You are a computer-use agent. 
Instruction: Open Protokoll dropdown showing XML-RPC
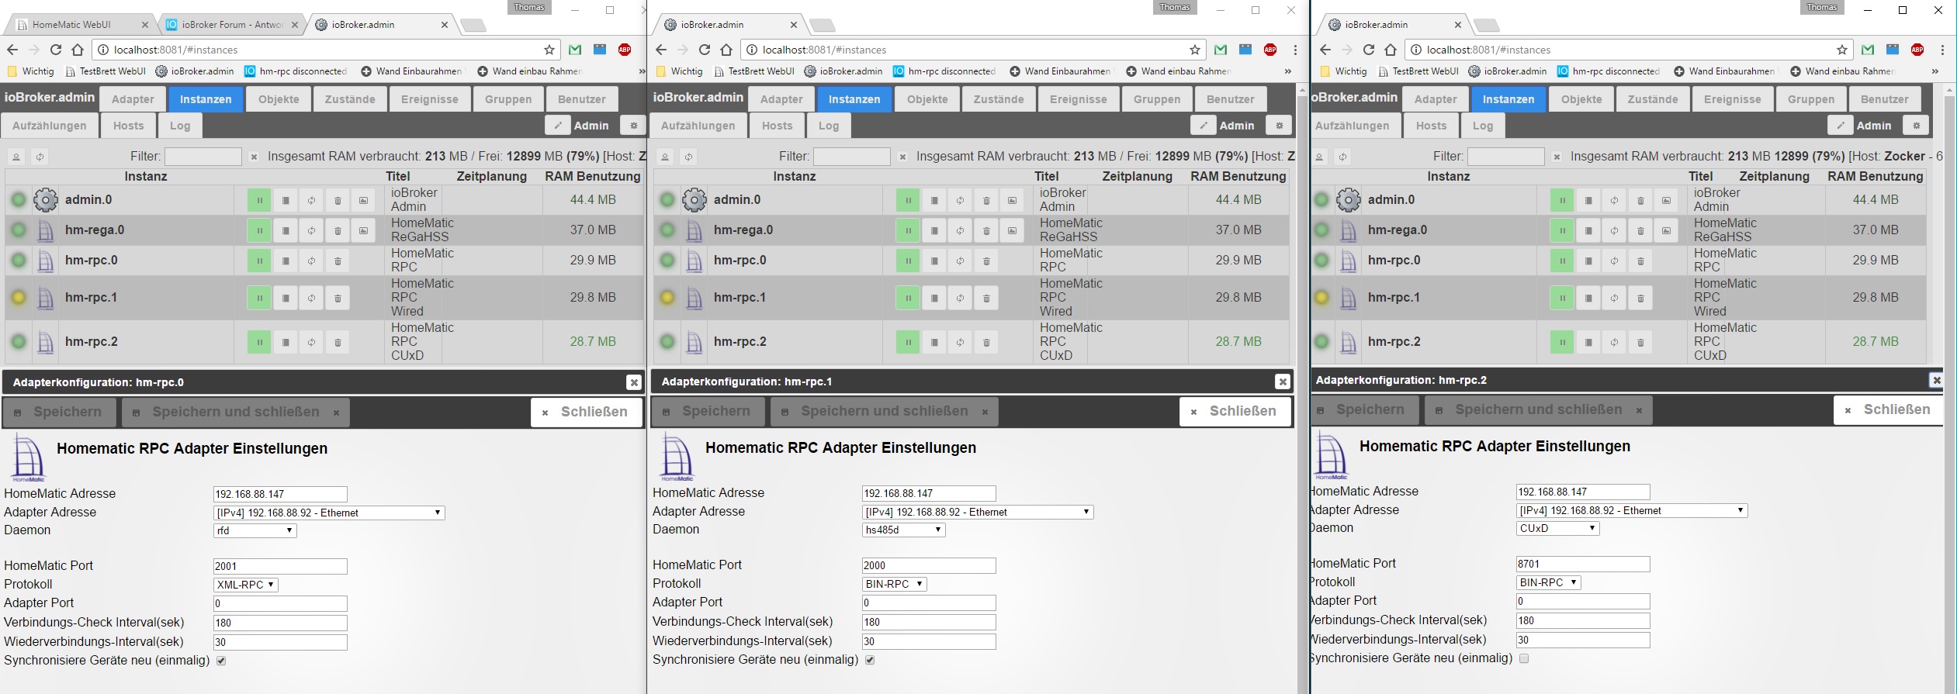click(246, 585)
